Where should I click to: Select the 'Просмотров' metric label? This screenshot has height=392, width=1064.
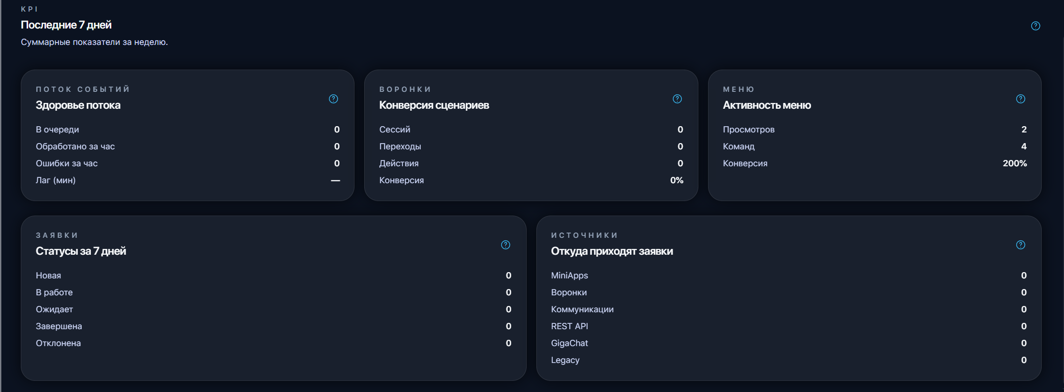pyautogui.click(x=748, y=130)
